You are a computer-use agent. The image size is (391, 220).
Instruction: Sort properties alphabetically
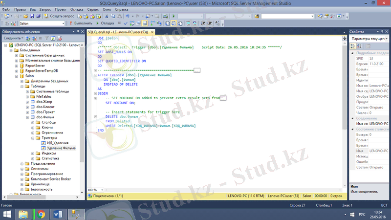(x=360, y=46)
